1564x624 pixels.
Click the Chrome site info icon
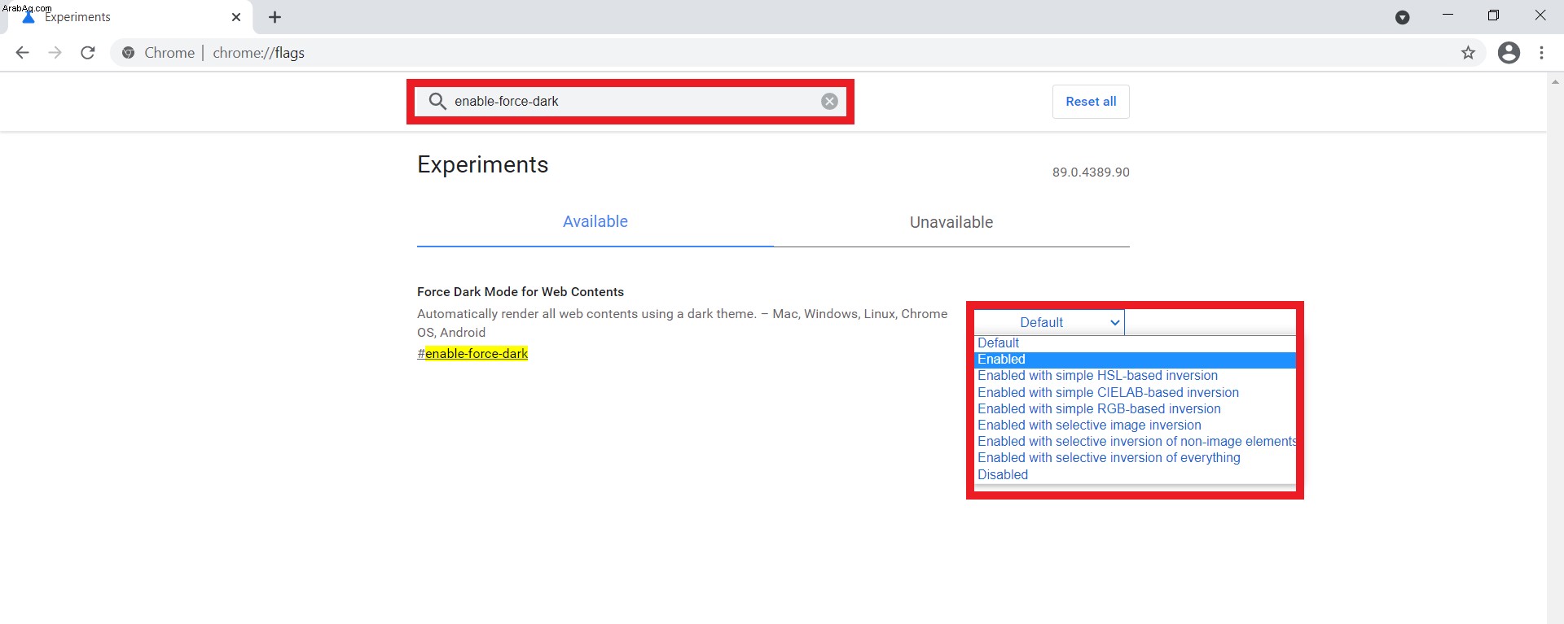(x=128, y=53)
